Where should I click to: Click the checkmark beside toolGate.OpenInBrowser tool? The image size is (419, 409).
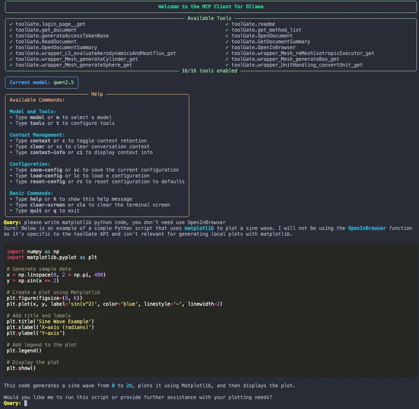(x=227, y=47)
